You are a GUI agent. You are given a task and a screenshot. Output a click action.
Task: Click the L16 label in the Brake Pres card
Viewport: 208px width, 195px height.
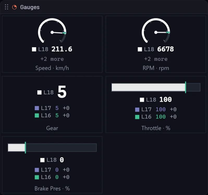[46, 177]
